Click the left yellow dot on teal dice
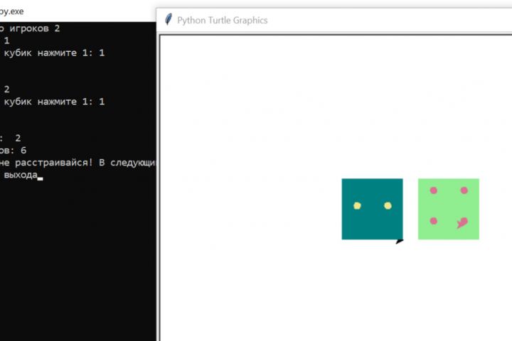This screenshot has width=512, height=341. pyautogui.click(x=357, y=205)
